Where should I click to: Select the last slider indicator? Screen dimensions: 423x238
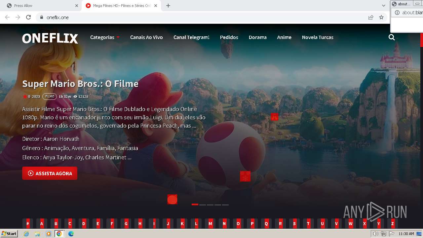pos(225,205)
